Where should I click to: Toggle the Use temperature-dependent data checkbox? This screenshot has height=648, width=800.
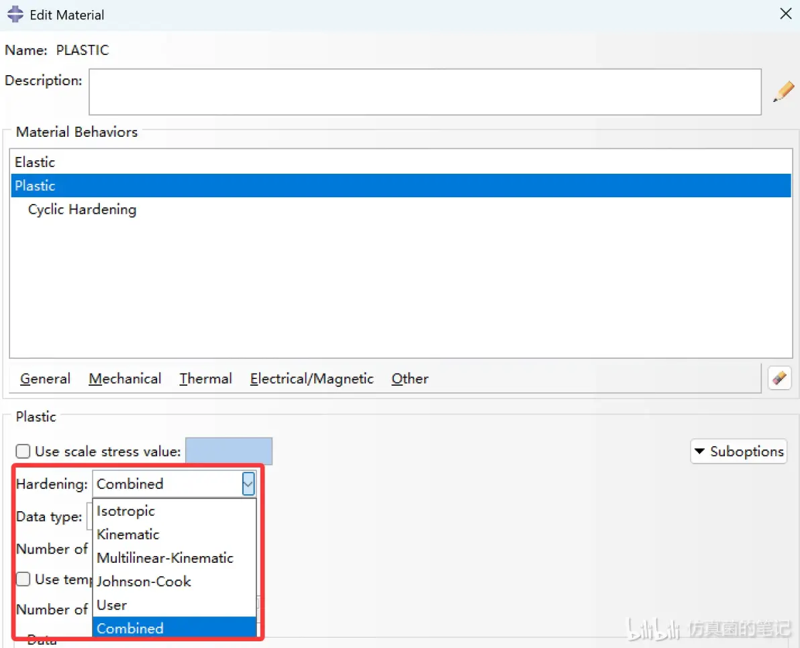[23, 579]
